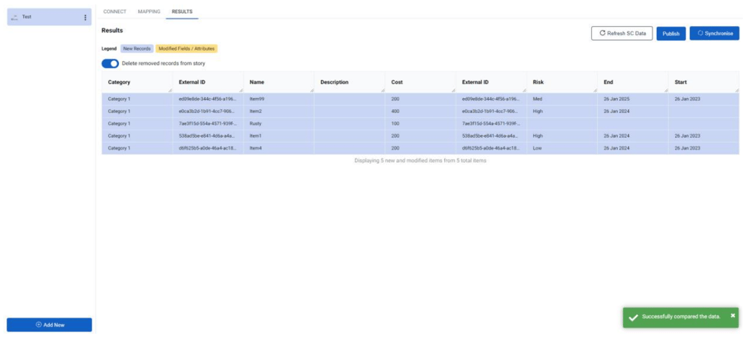The width and height of the screenshot is (744, 337).
Task: Click the Refresh SC Data button
Action: [621, 33]
